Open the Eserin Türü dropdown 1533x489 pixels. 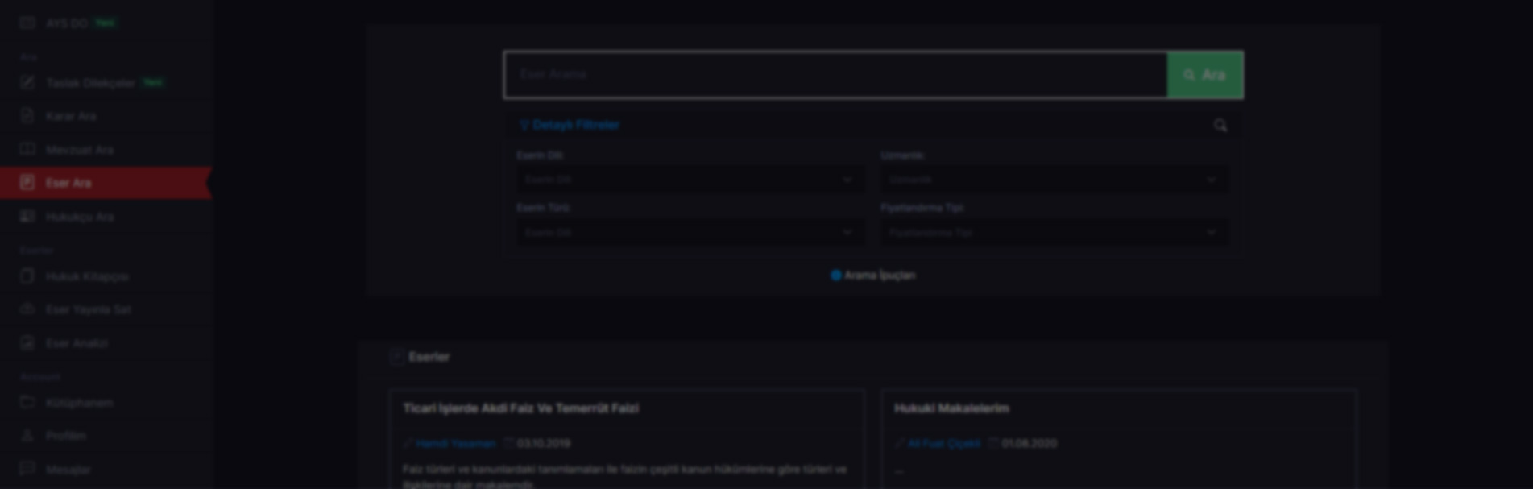pyautogui.click(x=689, y=232)
